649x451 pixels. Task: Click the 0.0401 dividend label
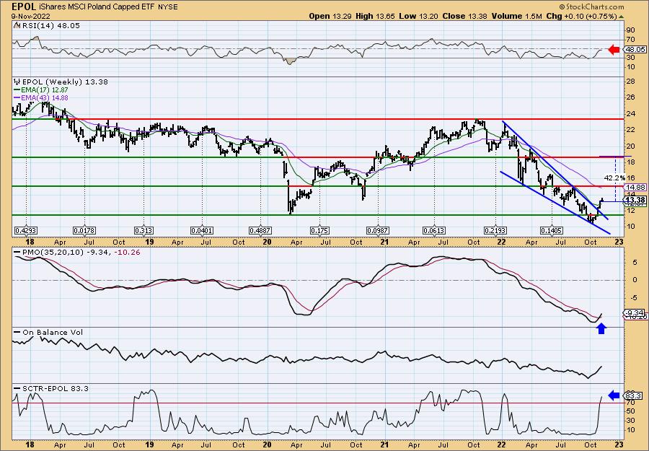coord(203,231)
